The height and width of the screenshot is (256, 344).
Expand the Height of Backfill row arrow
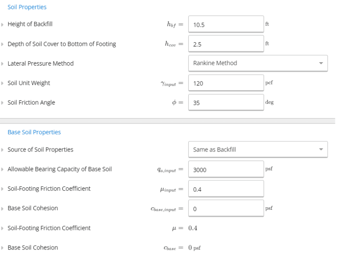tap(2, 25)
